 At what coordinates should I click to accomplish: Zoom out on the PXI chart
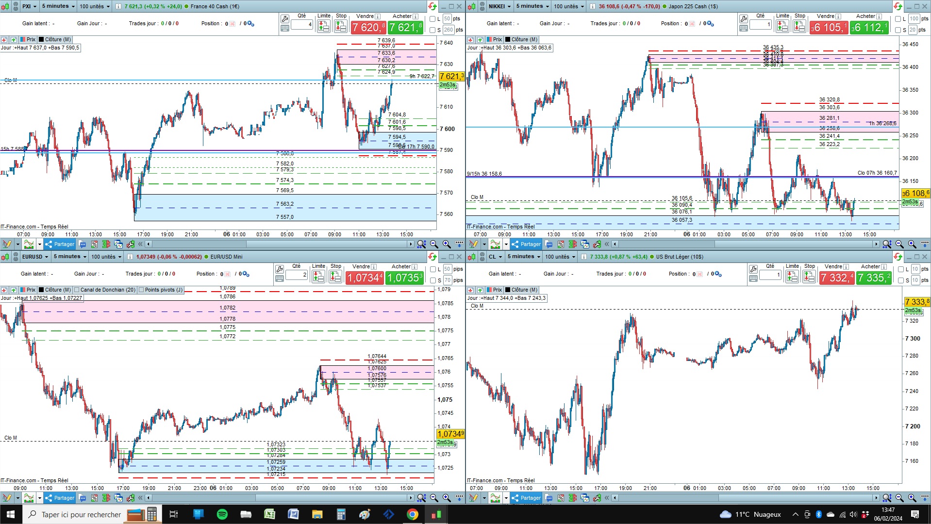(x=434, y=244)
